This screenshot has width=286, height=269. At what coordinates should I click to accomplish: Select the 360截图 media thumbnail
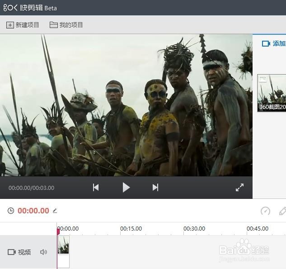[x=272, y=93]
